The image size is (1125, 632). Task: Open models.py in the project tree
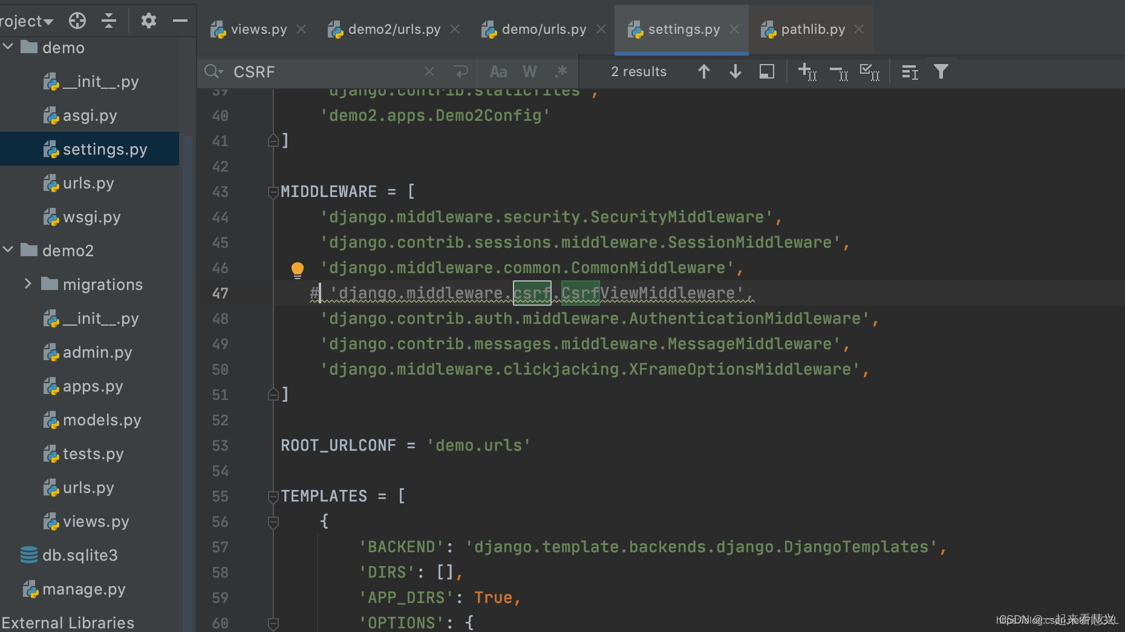coord(102,420)
